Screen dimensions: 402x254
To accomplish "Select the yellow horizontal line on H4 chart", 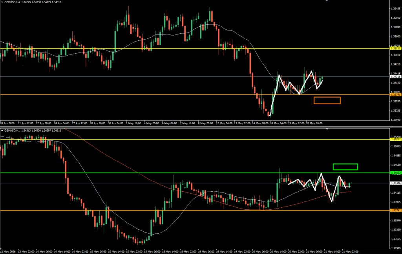I will pyautogui.click(x=195, y=48).
